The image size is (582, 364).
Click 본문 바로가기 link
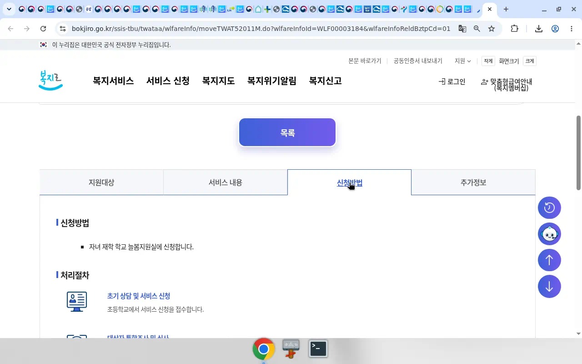(x=365, y=61)
